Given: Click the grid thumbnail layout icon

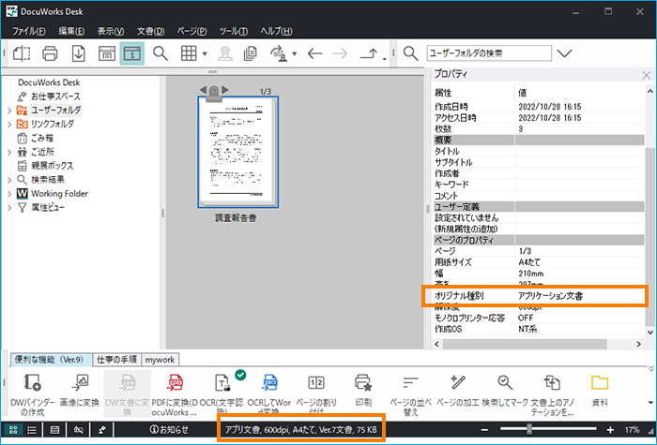Looking at the screenshot, I should pos(189,53).
